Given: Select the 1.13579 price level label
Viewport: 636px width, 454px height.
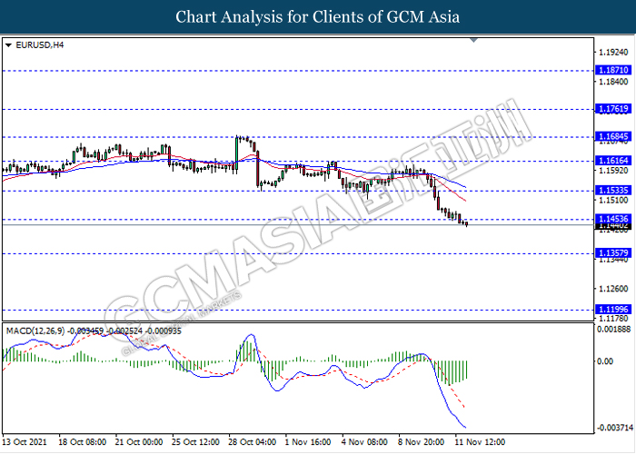Looking at the screenshot, I should click(613, 253).
